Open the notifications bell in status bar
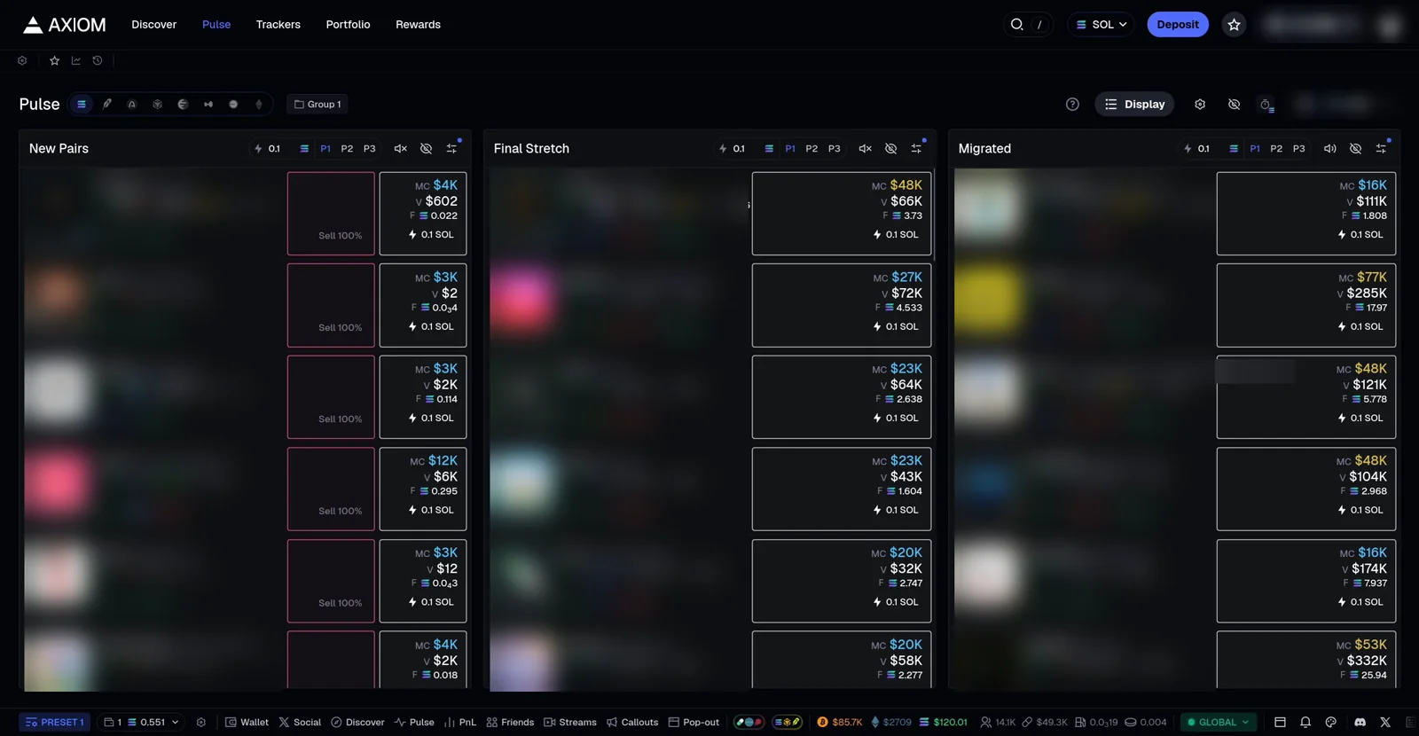Viewport: 1419px width, 736px height. [1305, 722]
